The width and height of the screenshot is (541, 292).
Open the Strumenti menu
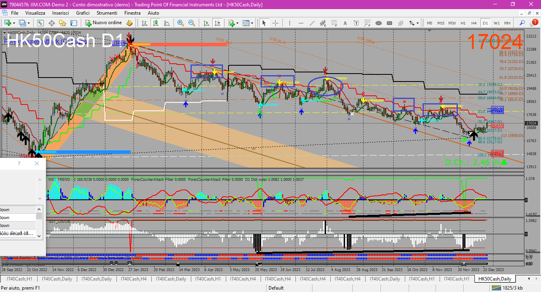point(107,13)
